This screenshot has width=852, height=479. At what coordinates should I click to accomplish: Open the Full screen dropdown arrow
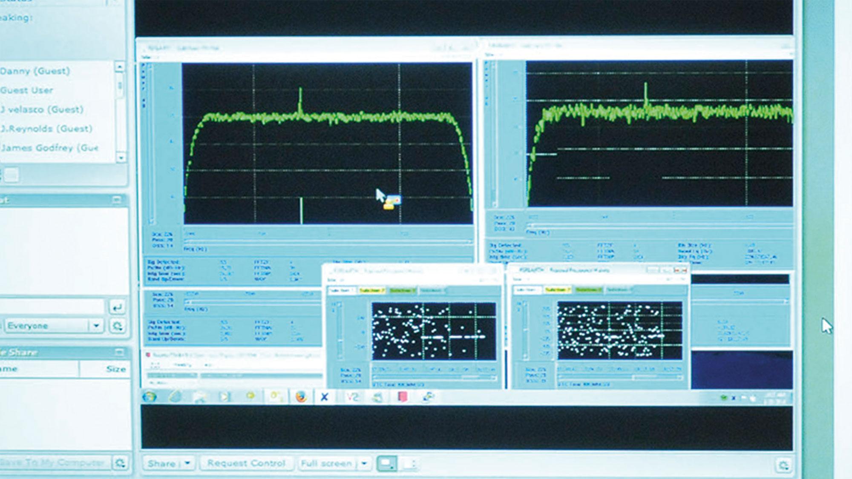[x=364, y=463]
